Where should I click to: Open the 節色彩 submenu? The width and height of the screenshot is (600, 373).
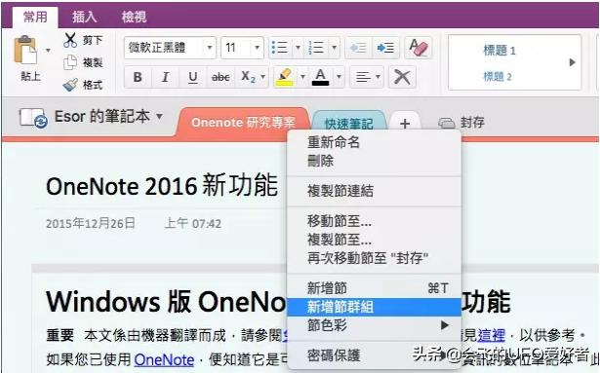[x=375, y=325]
